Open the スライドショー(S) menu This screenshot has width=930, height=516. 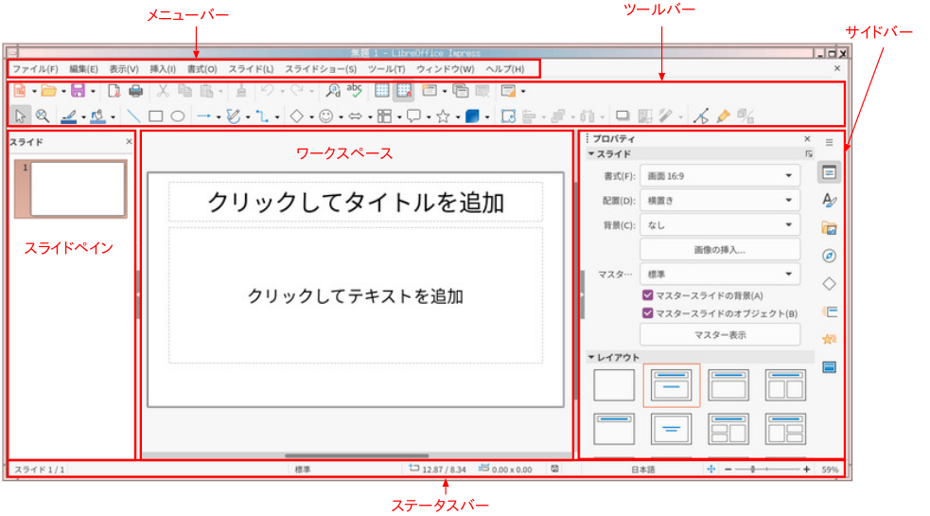321,69
